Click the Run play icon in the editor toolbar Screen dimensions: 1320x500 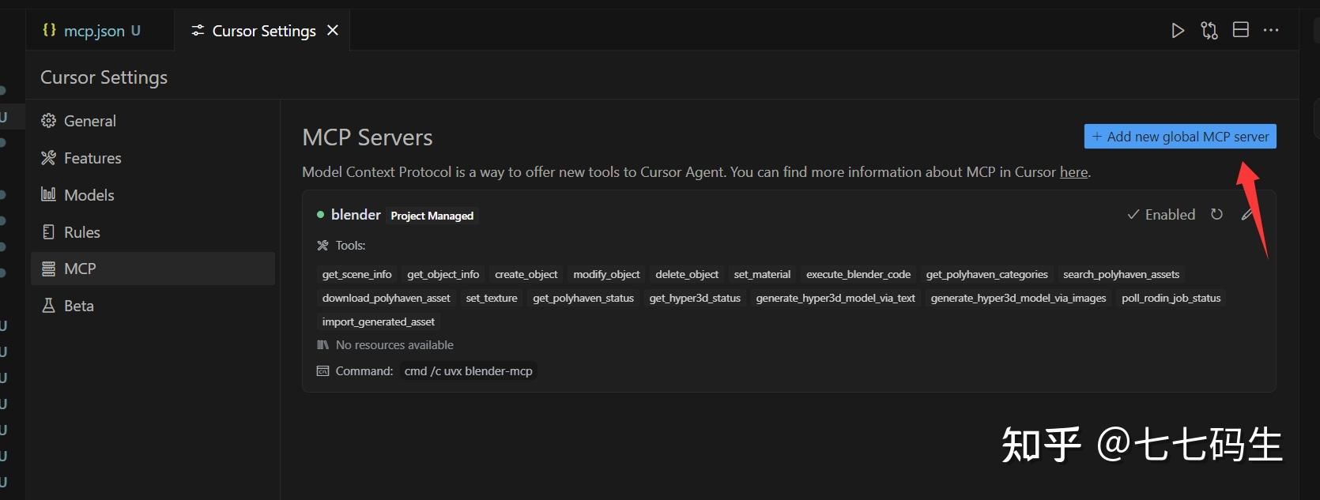[x=1178, y=31]
